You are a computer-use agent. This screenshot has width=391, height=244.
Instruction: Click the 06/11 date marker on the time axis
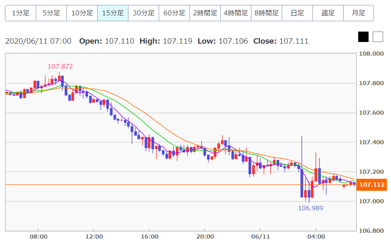[x=260, y=237]
